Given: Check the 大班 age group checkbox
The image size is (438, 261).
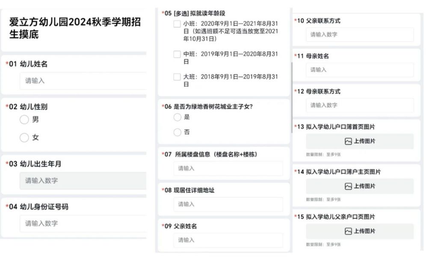Looking at the screenshot, I should [177, 77].
